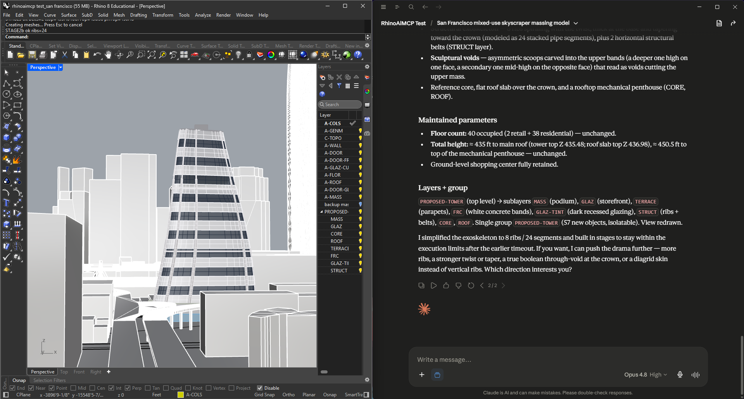Open a file with the folder icon

point(21,55)
